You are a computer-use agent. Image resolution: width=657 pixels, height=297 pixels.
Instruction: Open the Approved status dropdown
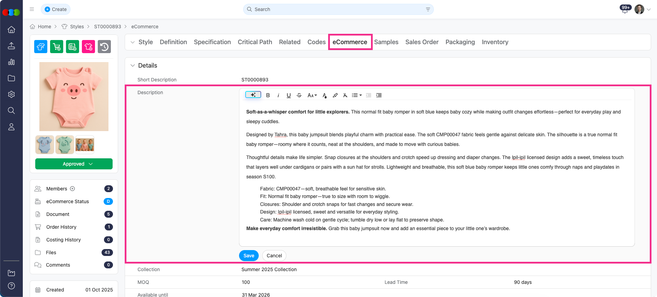(x=74, y=164)
